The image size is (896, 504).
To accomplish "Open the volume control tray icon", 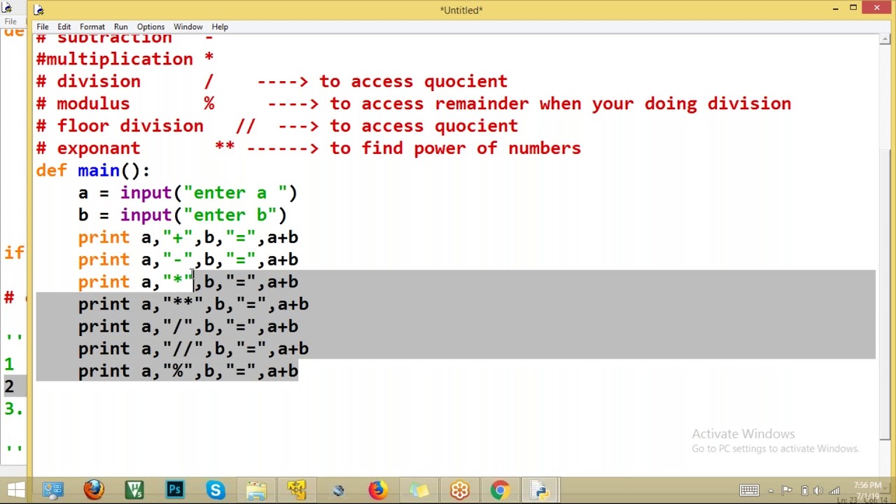I will 818,490.
